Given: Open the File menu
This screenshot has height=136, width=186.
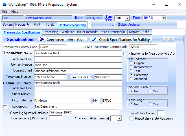Looking at the screenshot, I should [5, 12].
